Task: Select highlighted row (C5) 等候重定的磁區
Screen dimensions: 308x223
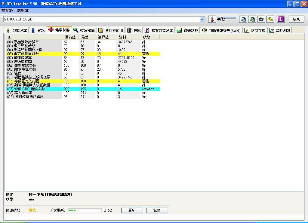Action: [83, 81]
